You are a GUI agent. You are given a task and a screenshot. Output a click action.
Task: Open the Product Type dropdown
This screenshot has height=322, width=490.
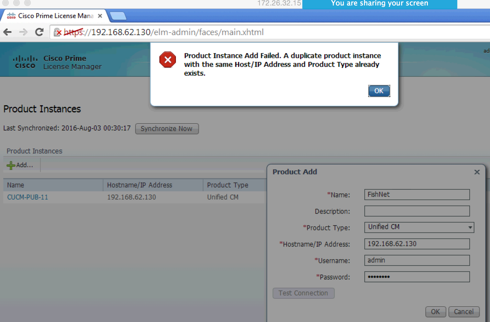(x=419, y=227)
